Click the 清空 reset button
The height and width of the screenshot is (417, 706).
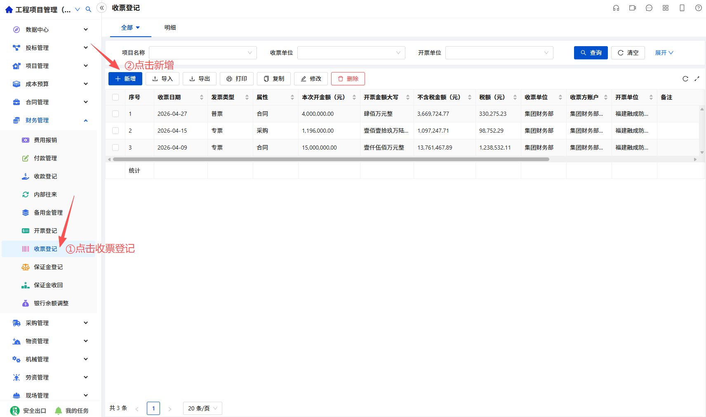click(x=628, y=53)
